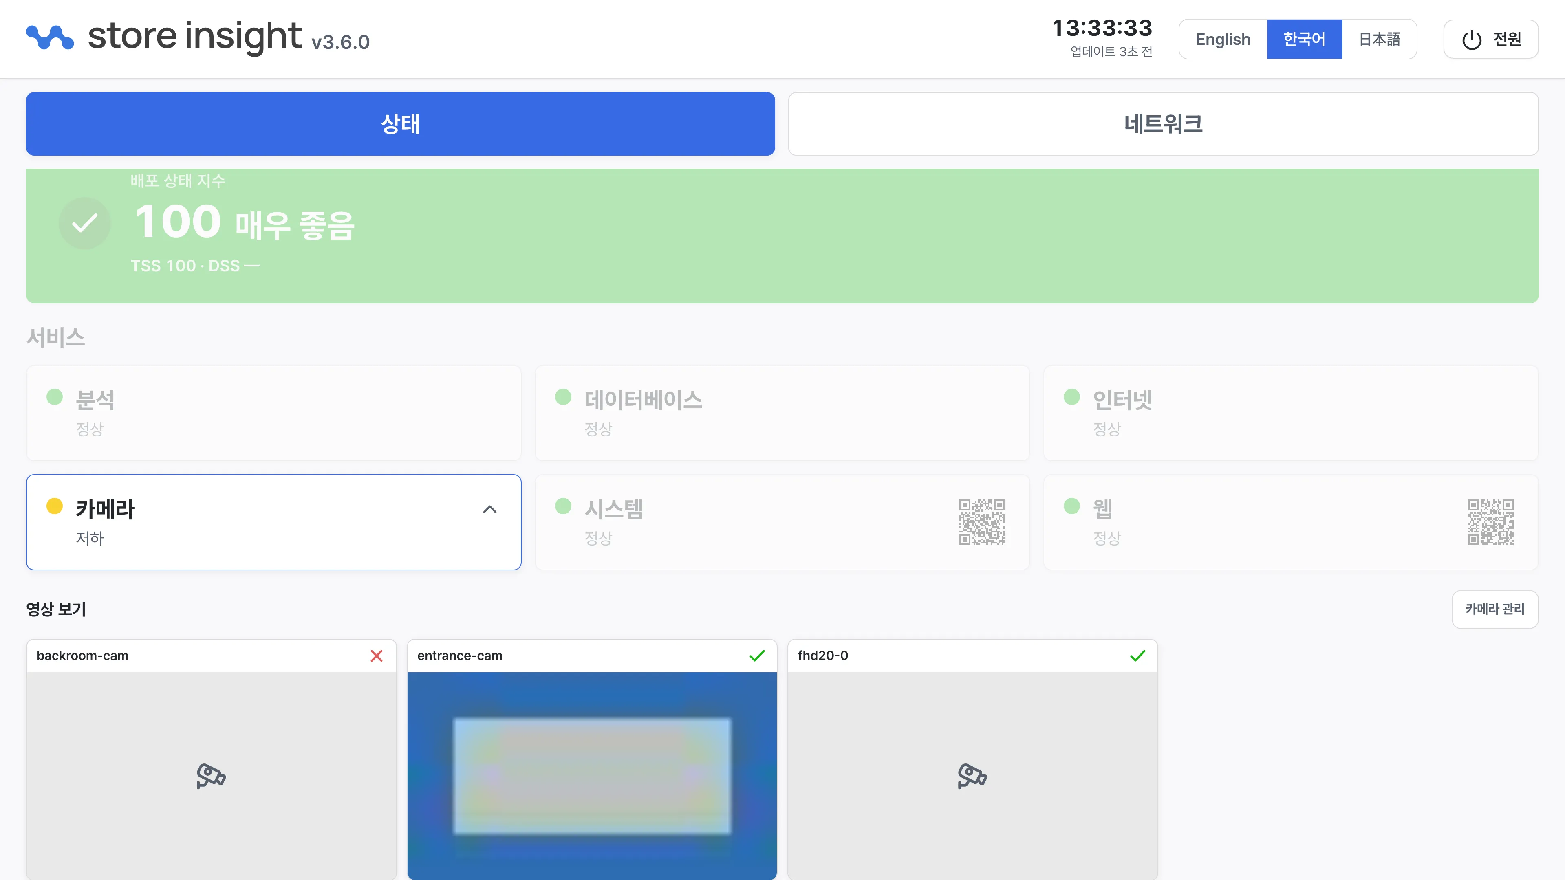Select the 인터넷 service card
This screenshot has width=1565, height=880.
tap(1290, 413)
